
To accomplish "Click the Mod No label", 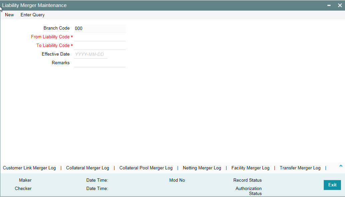I will coord(177,180).
